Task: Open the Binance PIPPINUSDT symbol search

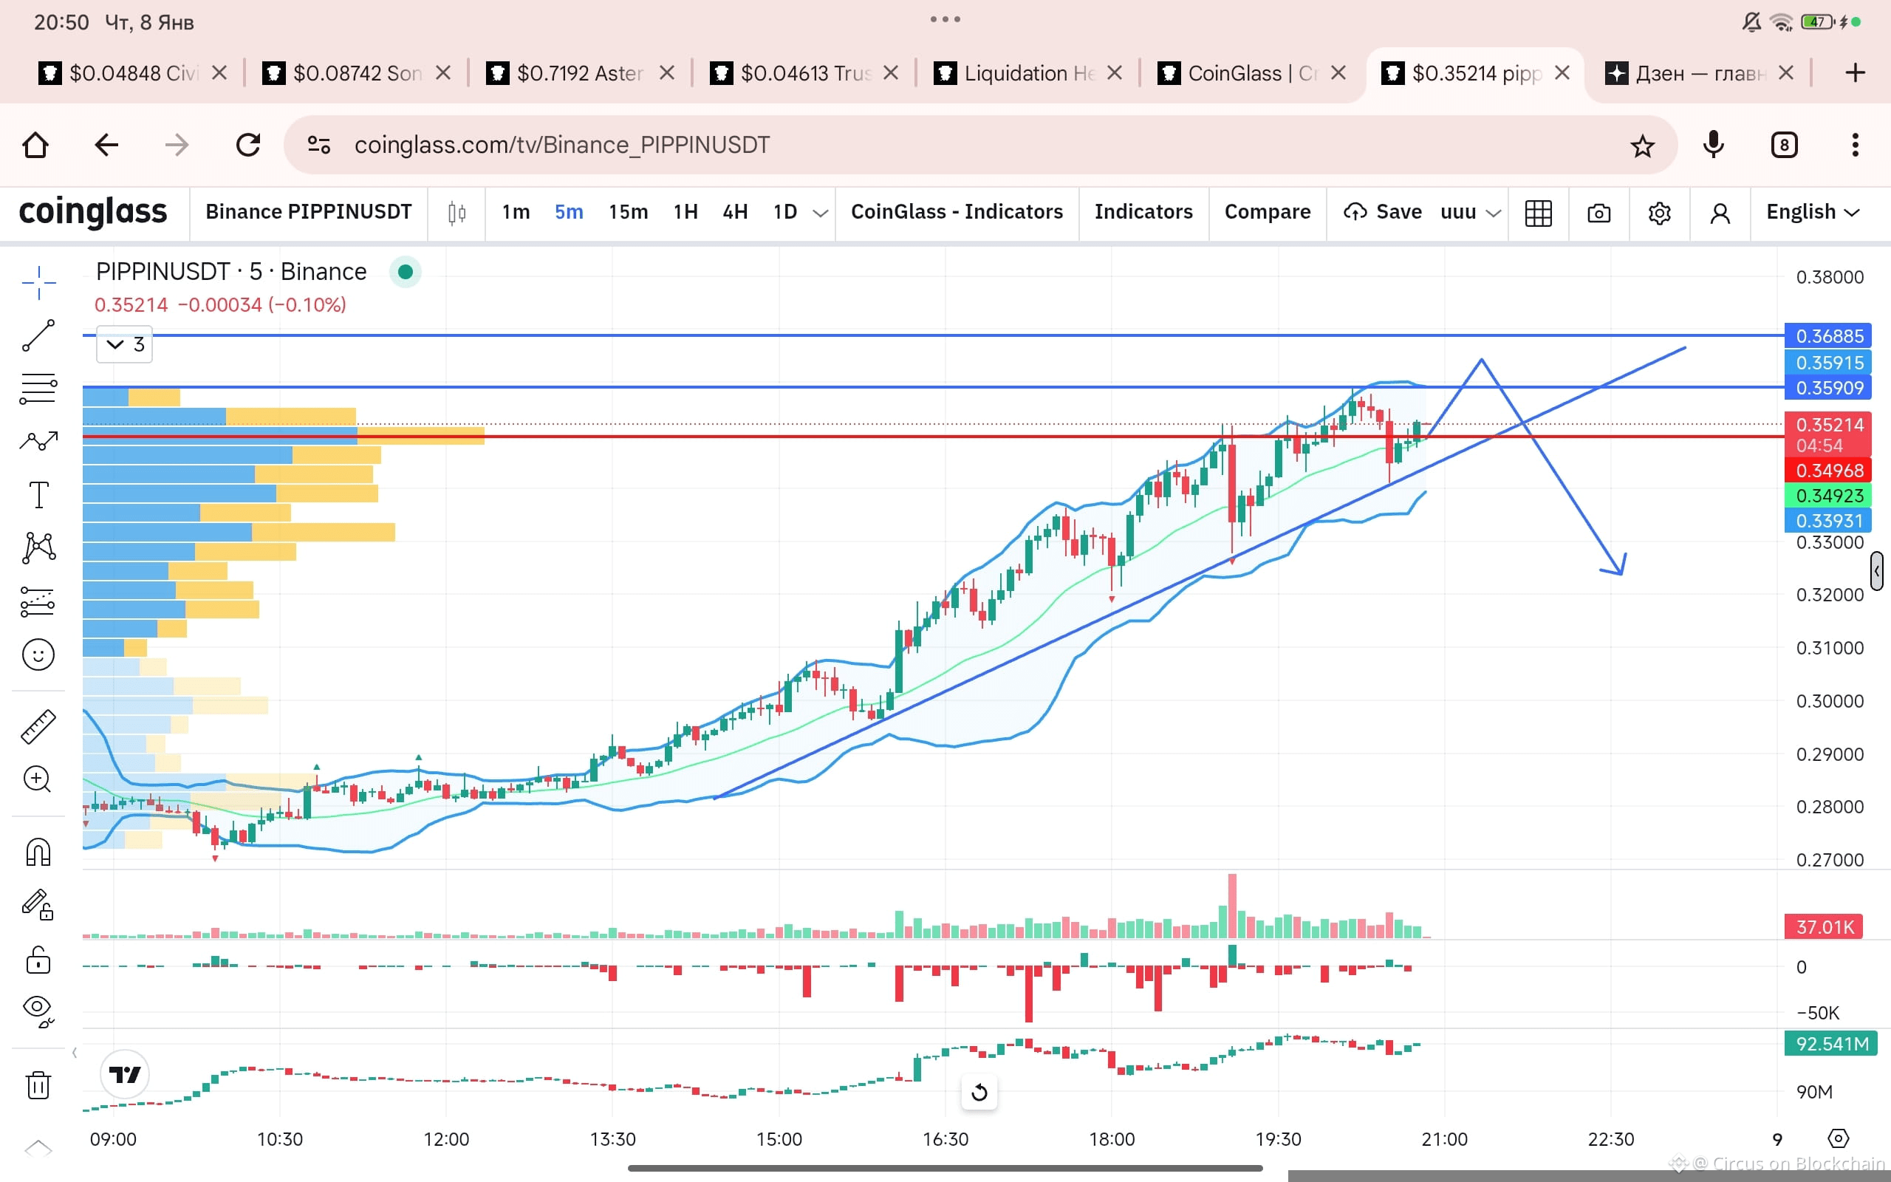Action: click(309, 212)
